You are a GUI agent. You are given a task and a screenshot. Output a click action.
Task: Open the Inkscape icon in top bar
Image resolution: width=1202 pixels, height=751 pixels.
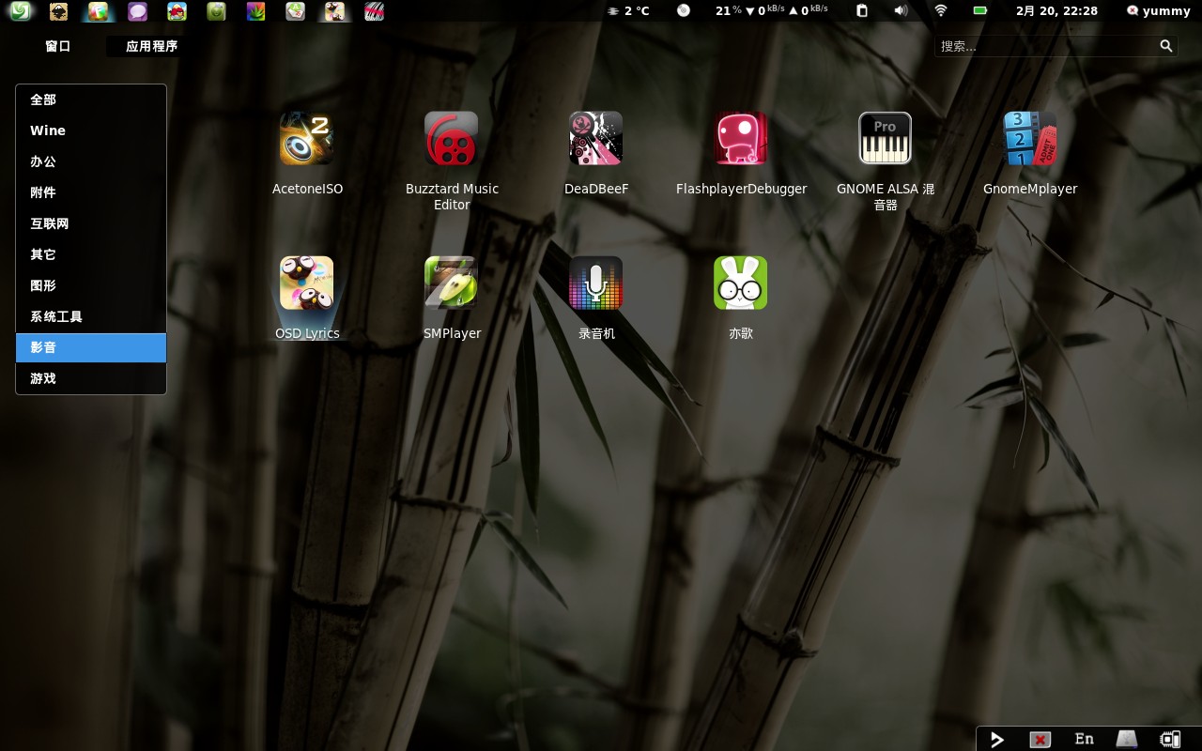pos(58,11)
